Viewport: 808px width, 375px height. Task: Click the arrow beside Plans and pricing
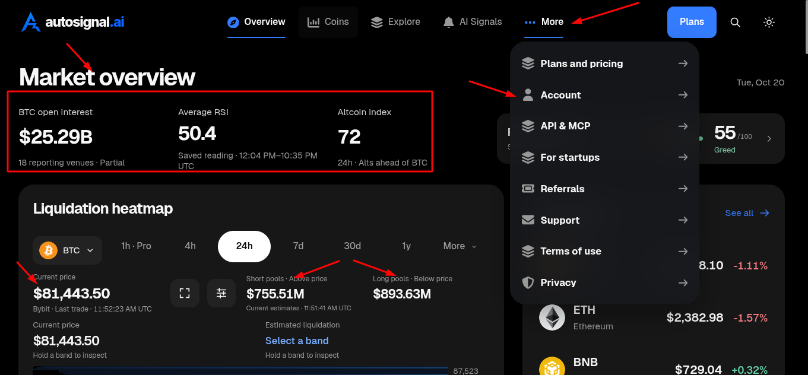(x=683, y=63)
